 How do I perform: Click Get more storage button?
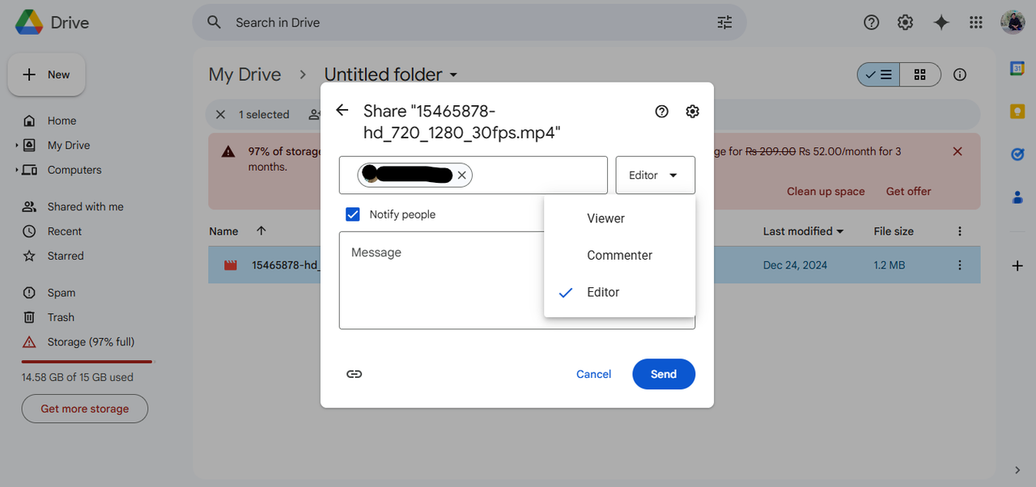[x=85, y=409]
